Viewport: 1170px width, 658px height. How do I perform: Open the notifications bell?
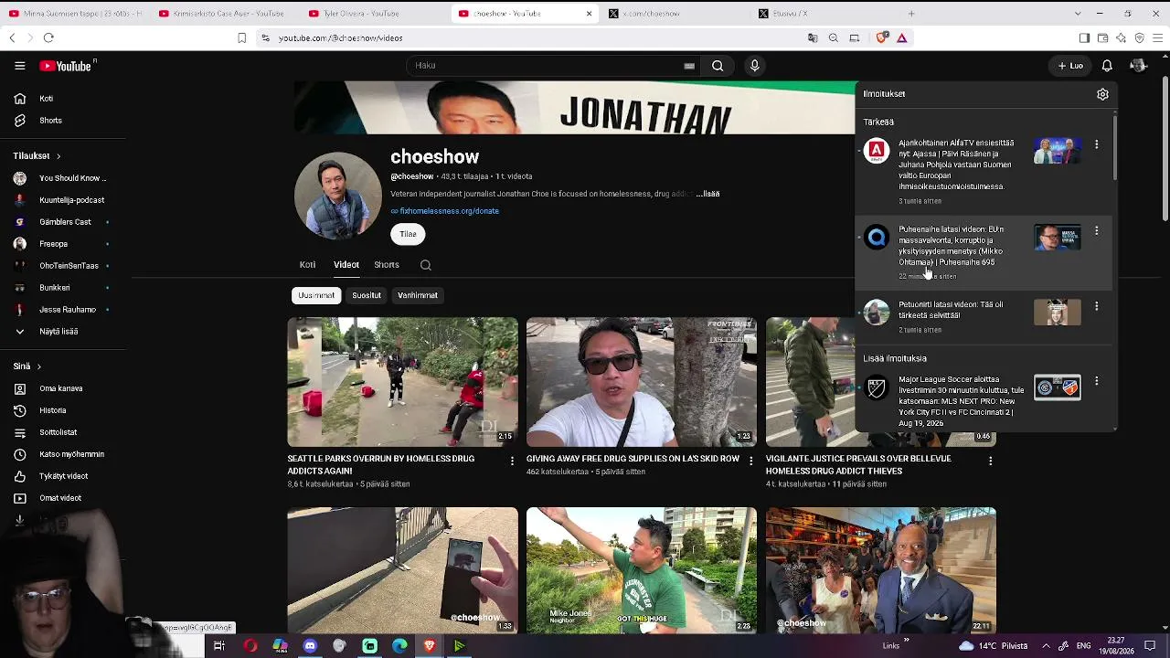(x=1107, y=66)
